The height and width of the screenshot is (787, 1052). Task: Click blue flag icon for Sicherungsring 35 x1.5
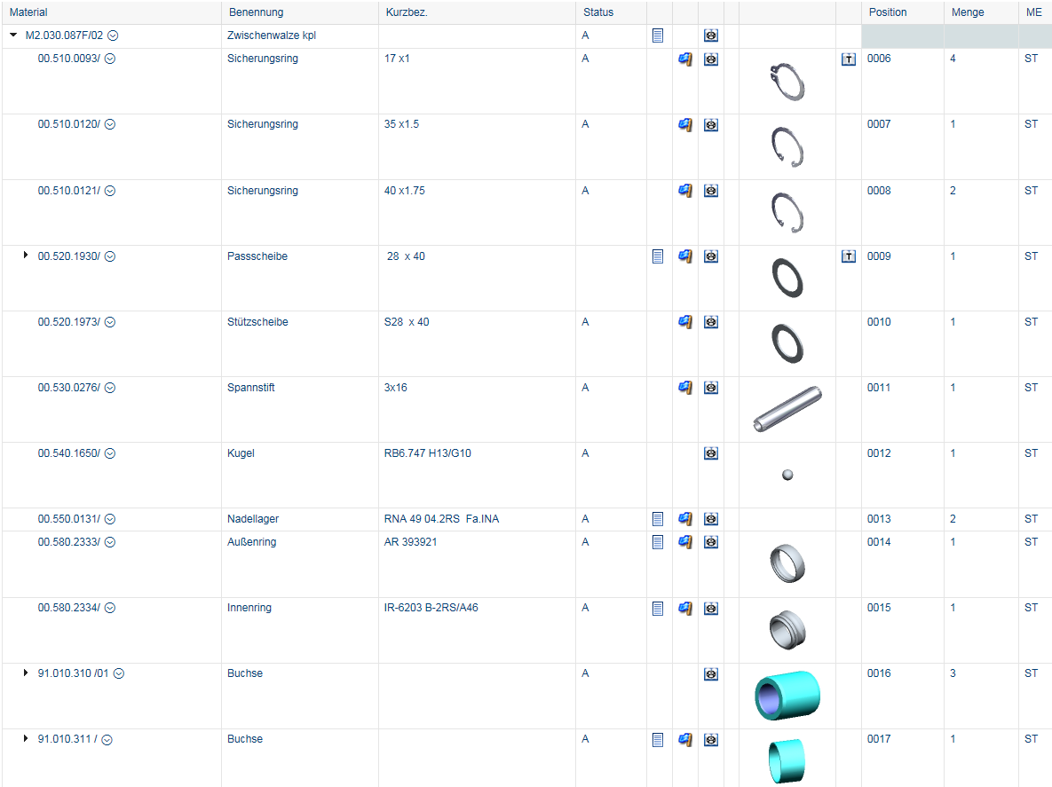click(x=684, y=125)
